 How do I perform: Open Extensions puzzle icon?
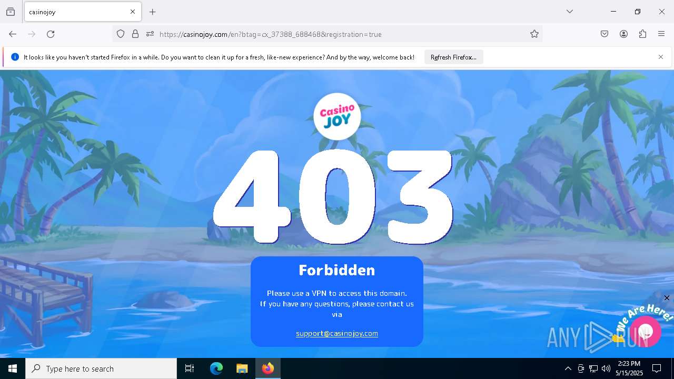point(642,34)
